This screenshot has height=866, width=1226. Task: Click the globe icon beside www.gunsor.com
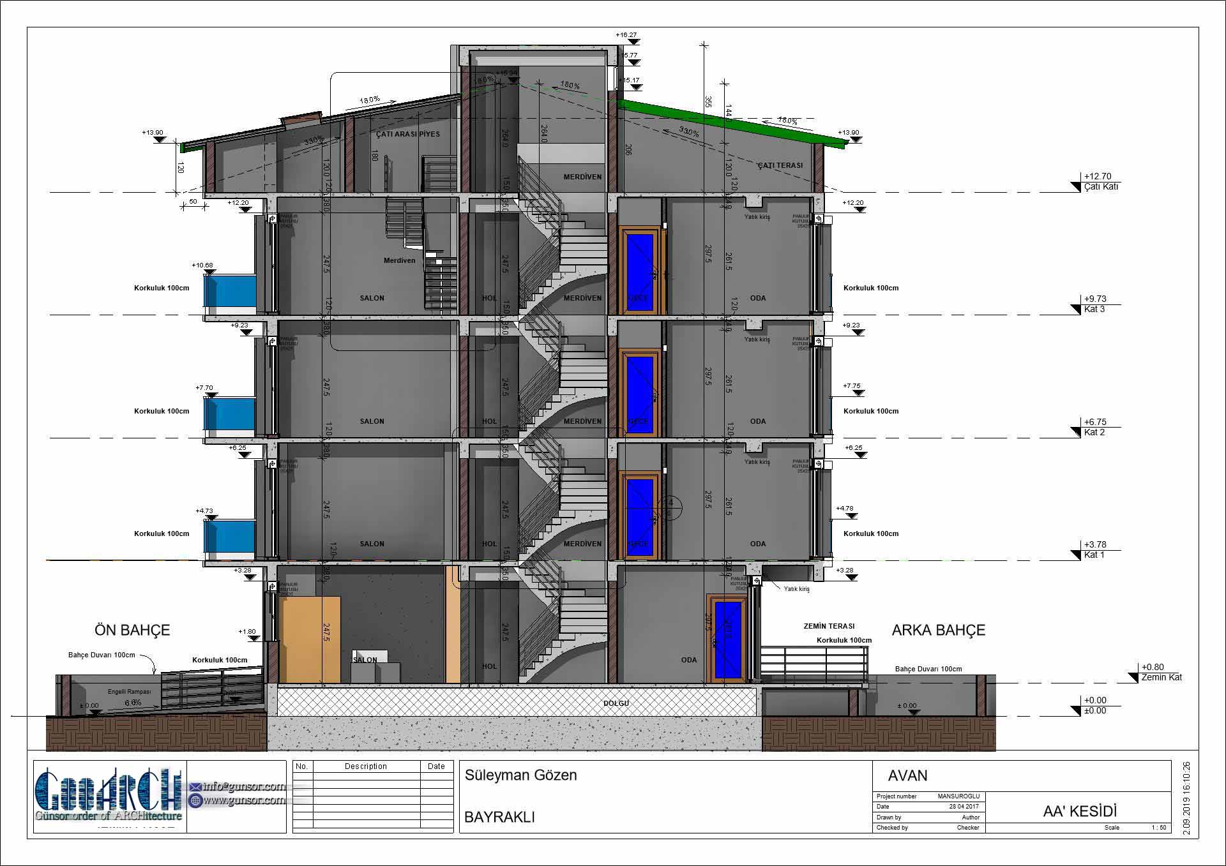pos(195,800)
